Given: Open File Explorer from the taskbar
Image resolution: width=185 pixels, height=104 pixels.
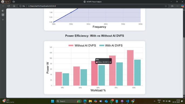Looking at the screenshot, I should click(x=90, y=101).
